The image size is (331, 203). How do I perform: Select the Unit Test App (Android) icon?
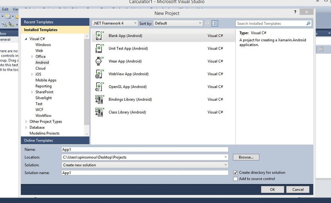tap(100, 48)
